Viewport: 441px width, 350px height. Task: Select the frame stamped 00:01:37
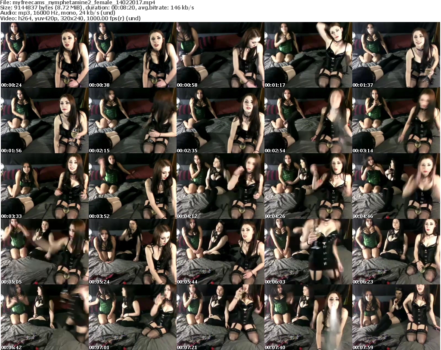pyautogui.click(x=396, y=55)
